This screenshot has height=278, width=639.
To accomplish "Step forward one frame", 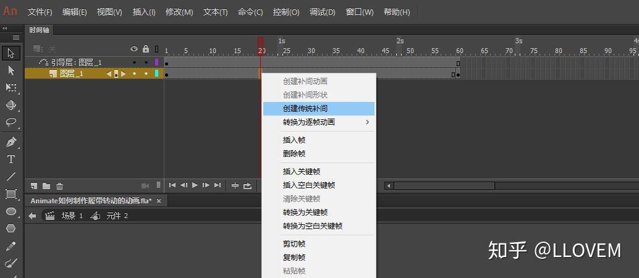I will [206, 185].
